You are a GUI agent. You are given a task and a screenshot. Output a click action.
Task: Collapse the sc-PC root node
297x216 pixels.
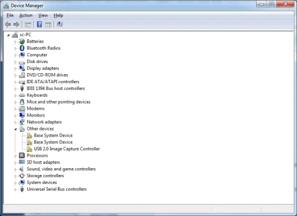(8, 35)
